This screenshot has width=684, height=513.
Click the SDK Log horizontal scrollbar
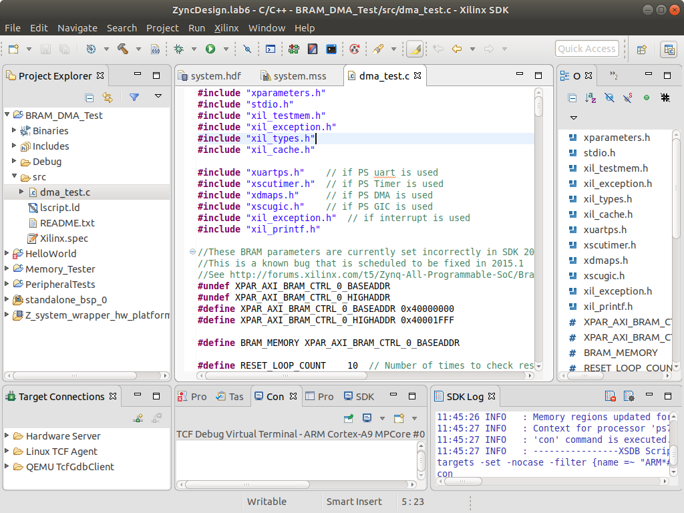[462, 481]
